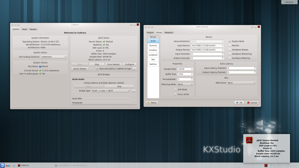Viewport: 299px width, 168px height.
Task: Open the JACK auto-start options ellipsis button
Action: click(135, 69)
